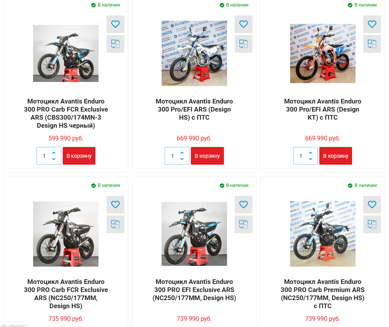This screenshot has width=389, height=327.
Task: Add the Pro/EFI Design HS bike to comparison
Action: [244, 44]
